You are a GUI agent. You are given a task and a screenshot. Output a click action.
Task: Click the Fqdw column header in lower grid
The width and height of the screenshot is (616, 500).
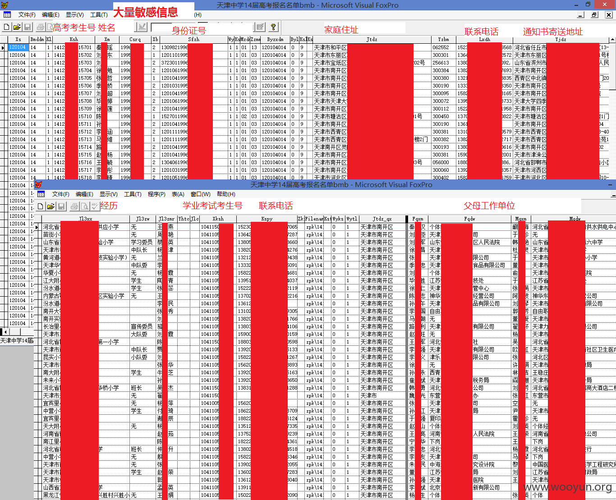[469, 219]
